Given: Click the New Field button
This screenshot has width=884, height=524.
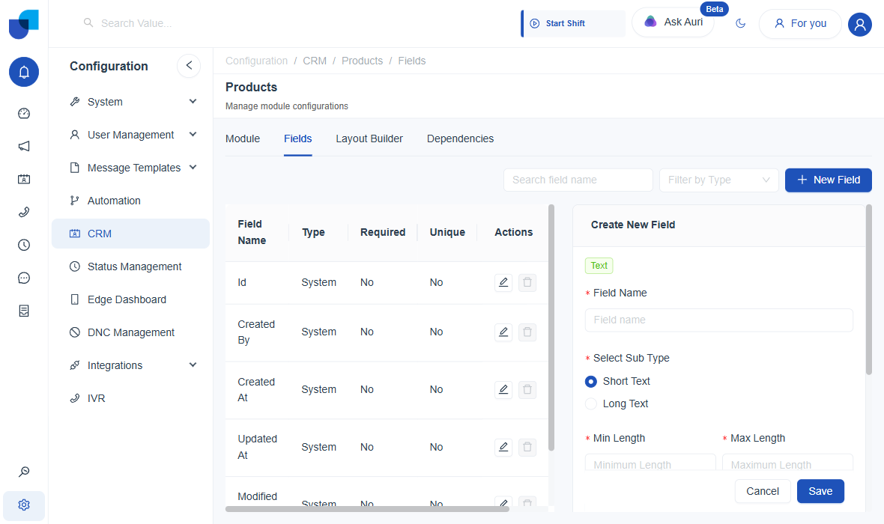Looking at the screenshot, I should coord(828,180).
